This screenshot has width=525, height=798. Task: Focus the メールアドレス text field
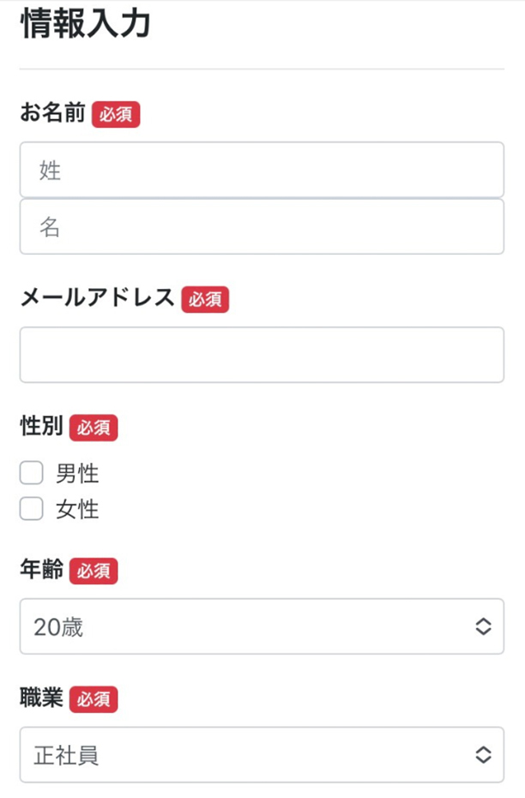[262, 354]
